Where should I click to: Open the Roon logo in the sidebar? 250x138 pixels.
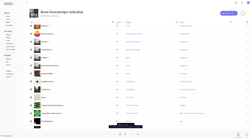(x=8, y=4)
